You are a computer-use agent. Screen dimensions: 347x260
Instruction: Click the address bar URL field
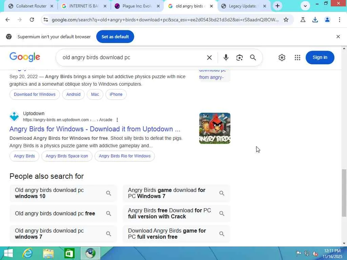click(x=165, y=20)
